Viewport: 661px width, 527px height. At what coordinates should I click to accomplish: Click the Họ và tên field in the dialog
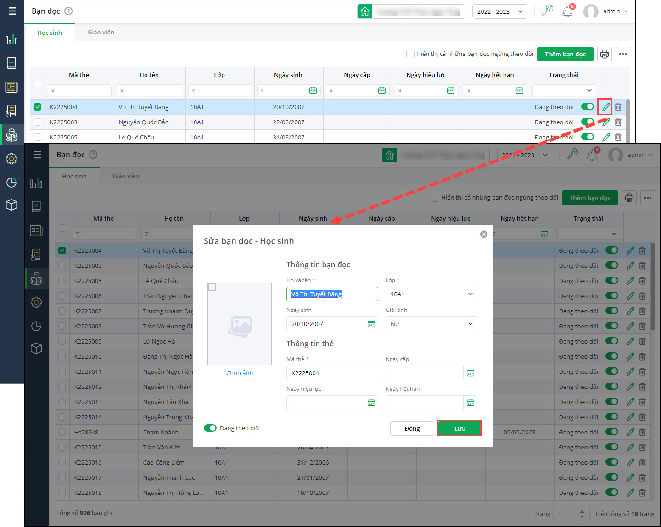click(332, 294)
